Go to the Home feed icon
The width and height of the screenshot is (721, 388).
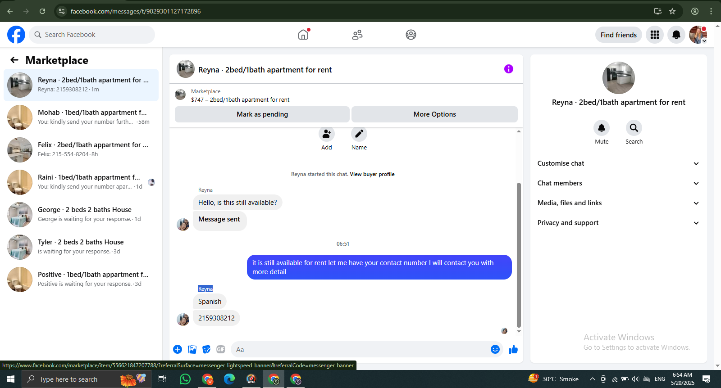coord(303,35)
